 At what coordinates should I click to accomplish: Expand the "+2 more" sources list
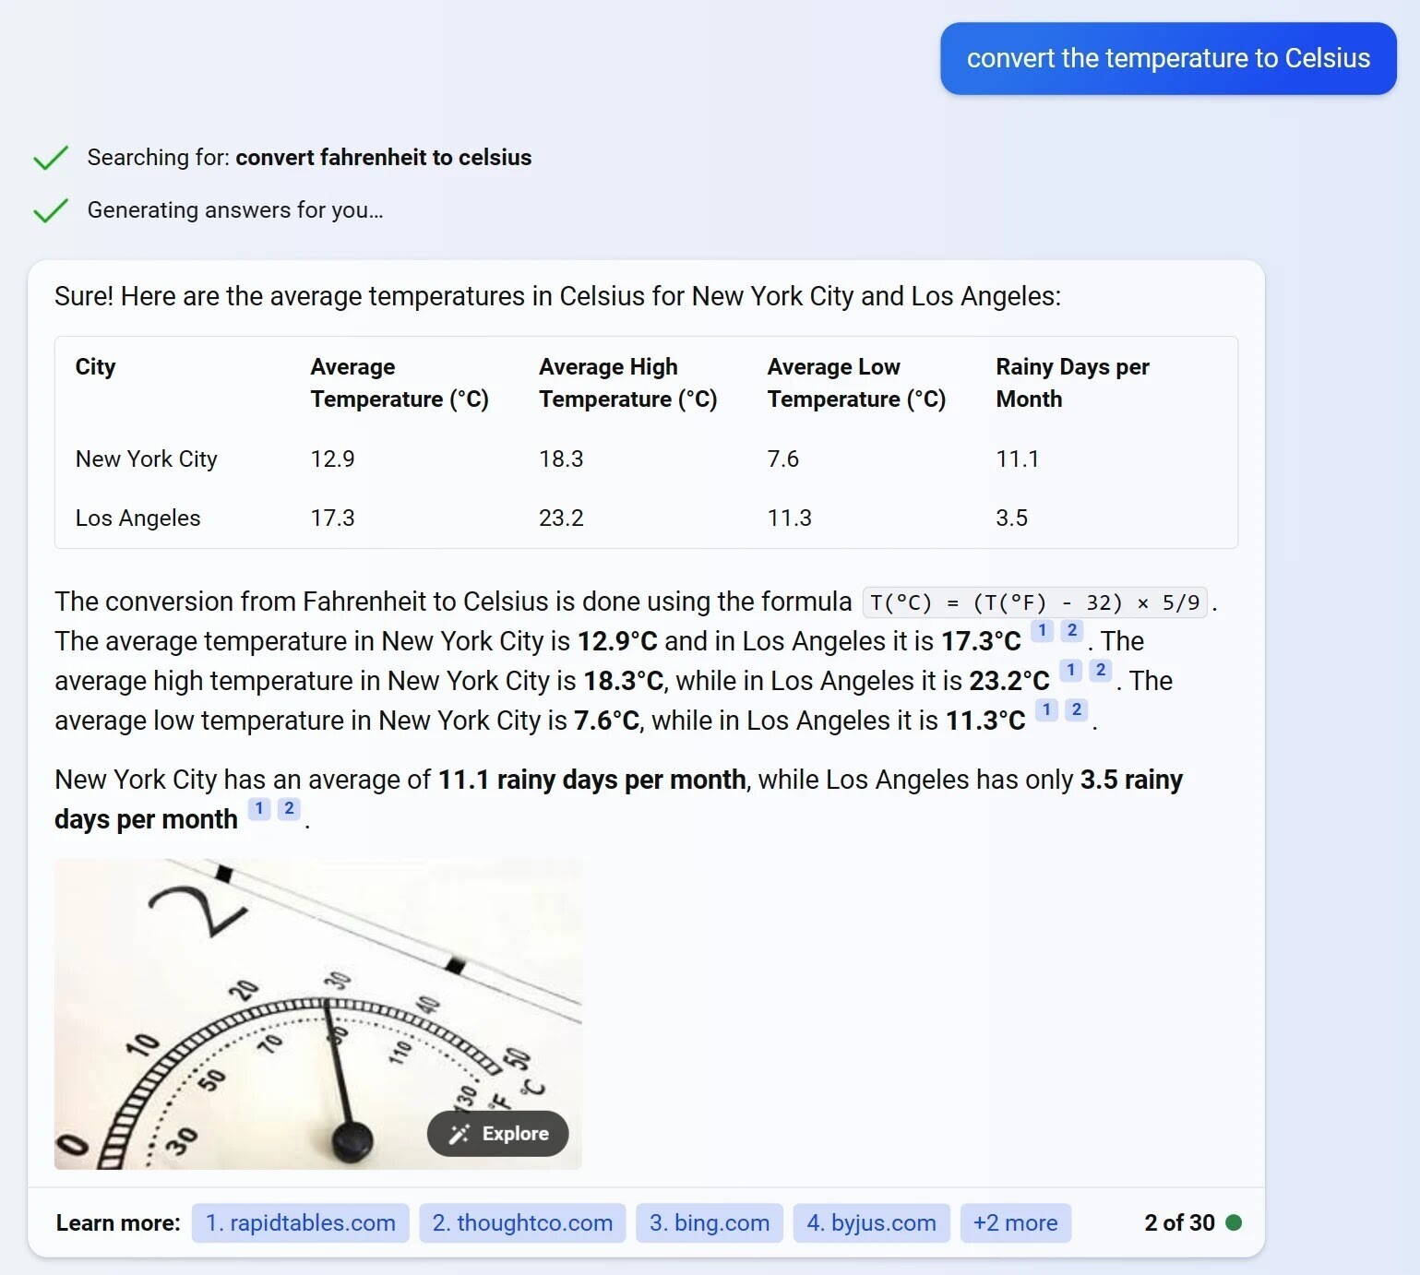point(1015,1222)
